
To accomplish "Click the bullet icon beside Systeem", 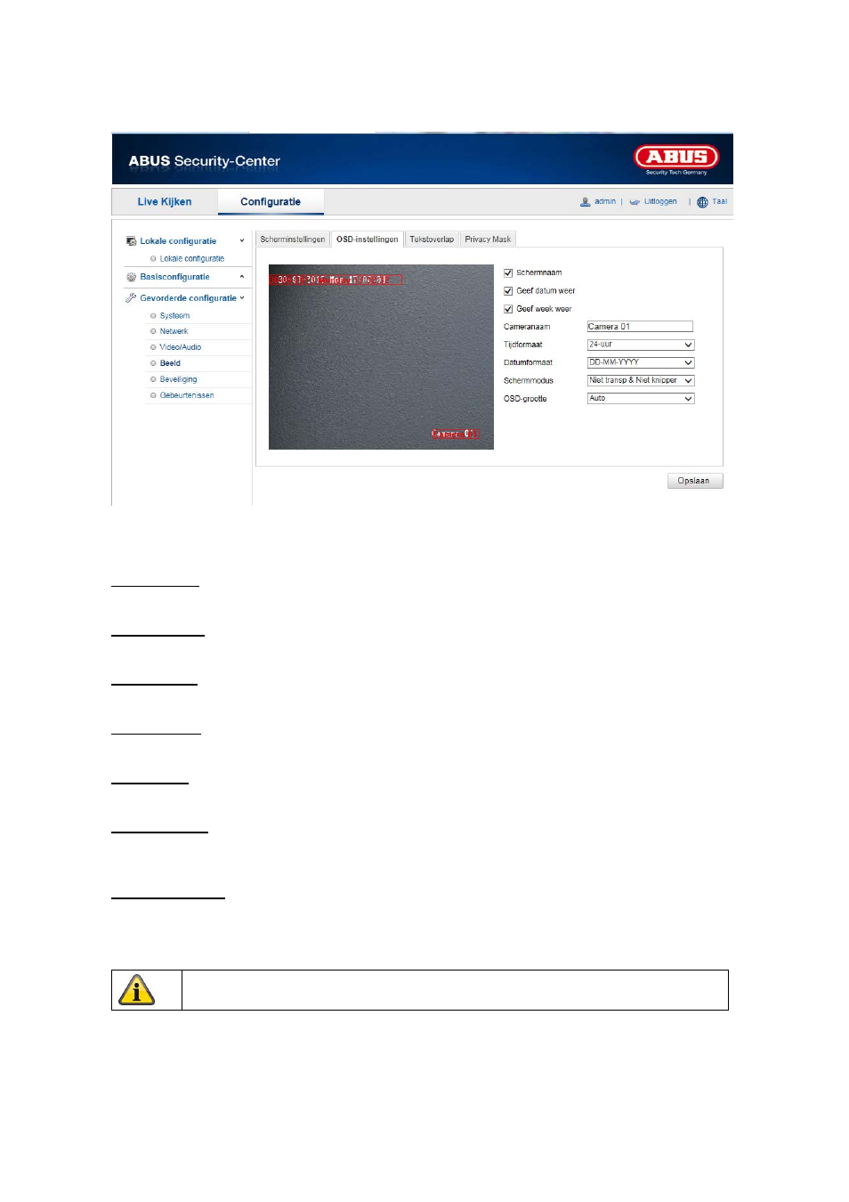I will (153, 316).
